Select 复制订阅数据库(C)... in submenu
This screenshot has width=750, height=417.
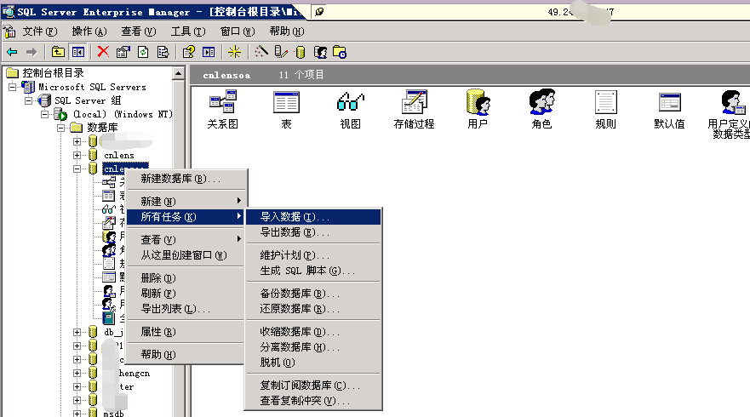(313, 385)
